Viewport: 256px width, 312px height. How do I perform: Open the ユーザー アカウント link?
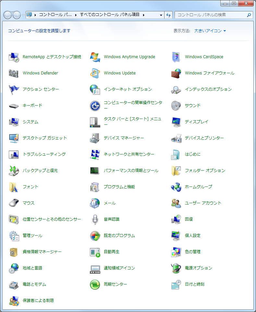[203, 203]
